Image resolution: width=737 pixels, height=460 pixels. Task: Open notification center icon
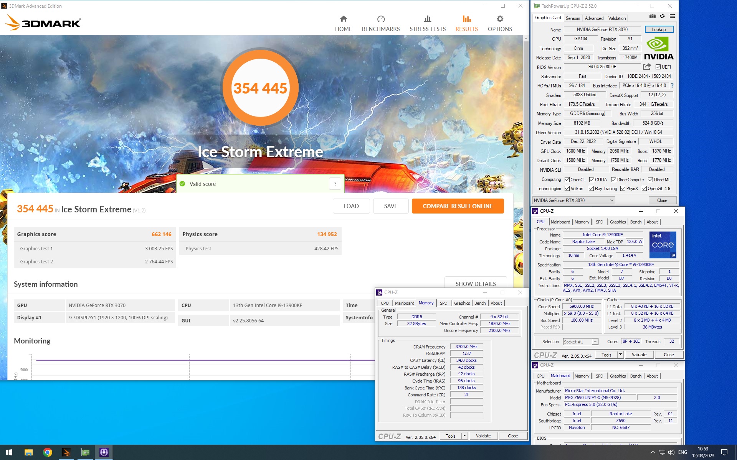pos(724,452)
